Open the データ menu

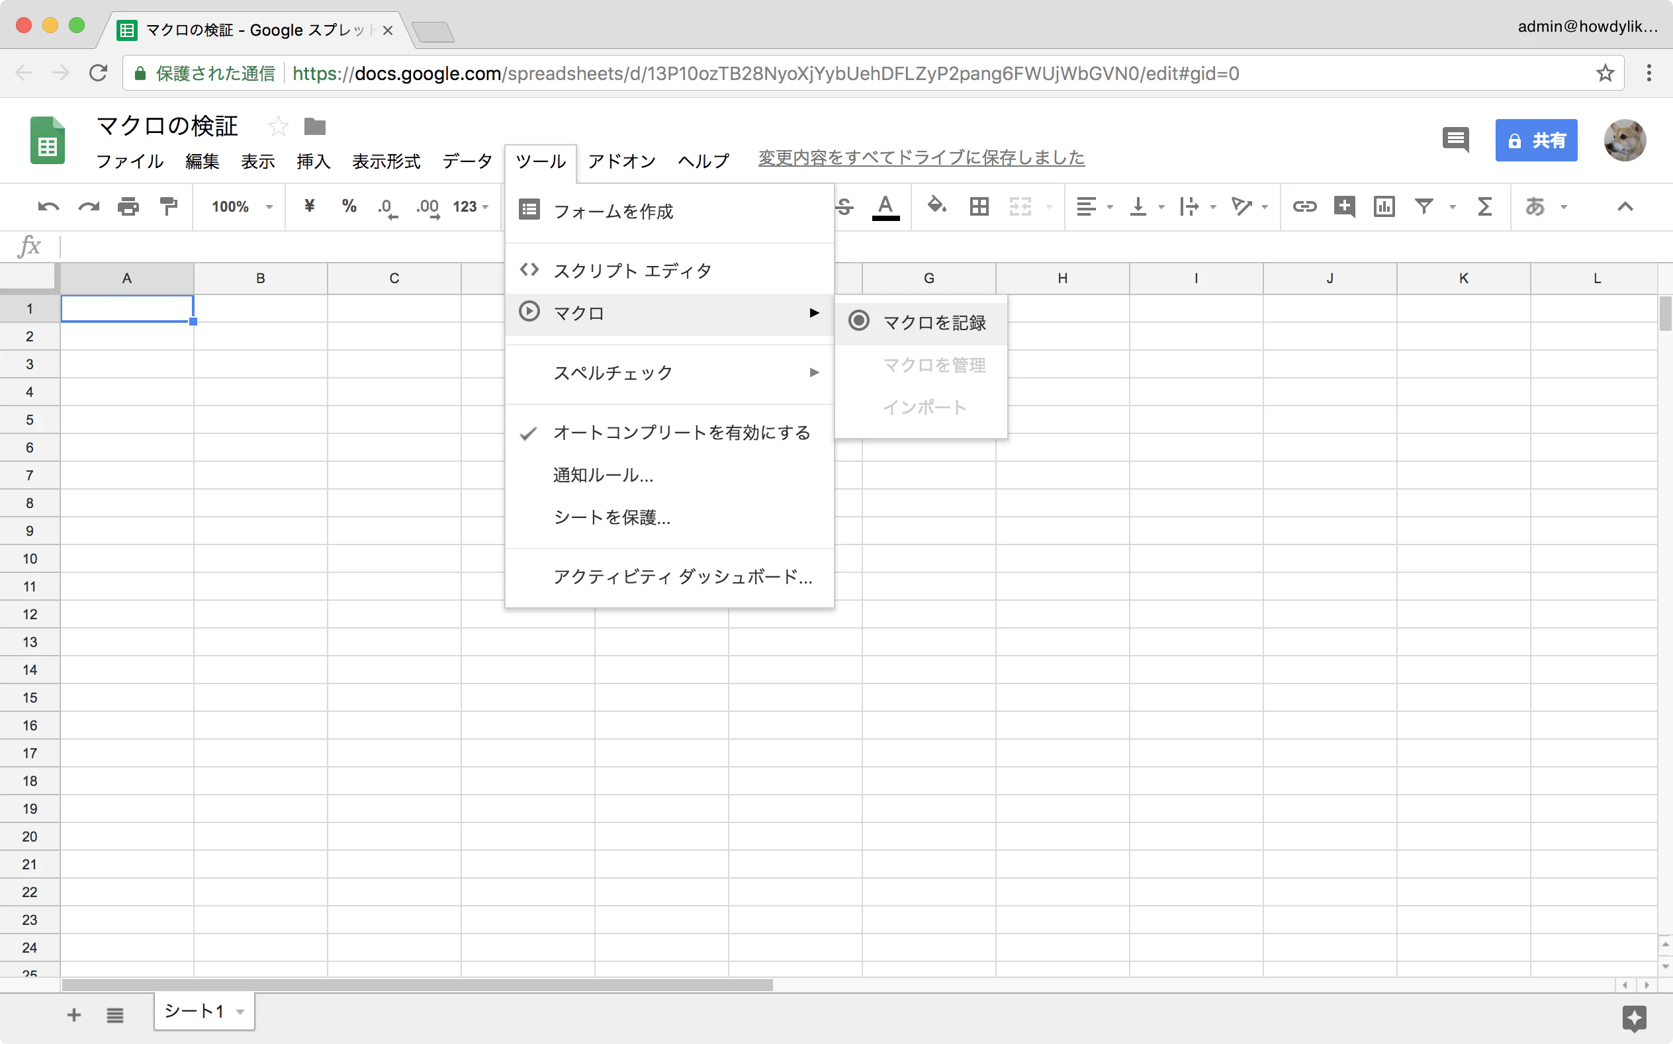[x=467, y=161]
